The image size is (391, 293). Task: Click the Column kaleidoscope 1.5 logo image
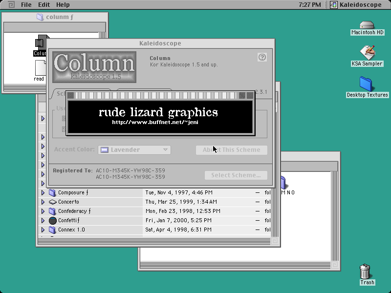coord(94,67)
